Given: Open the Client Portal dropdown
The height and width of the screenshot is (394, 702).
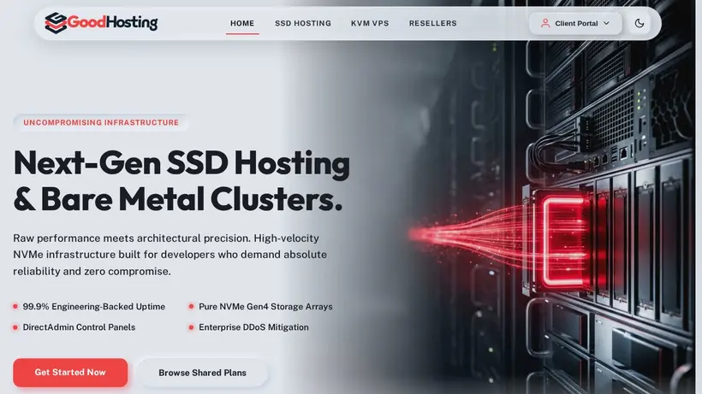Looking at the screenshot, I should [x=575, y=23].
